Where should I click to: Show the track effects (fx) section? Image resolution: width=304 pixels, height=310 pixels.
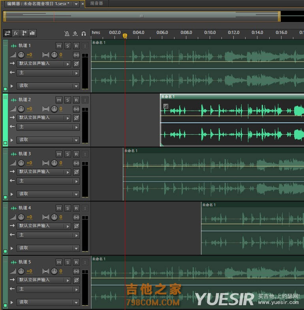(x=16, y=33)
